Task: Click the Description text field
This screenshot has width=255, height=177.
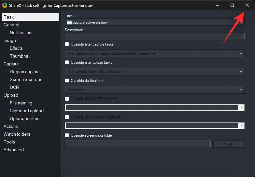Action: click(154, 36)
